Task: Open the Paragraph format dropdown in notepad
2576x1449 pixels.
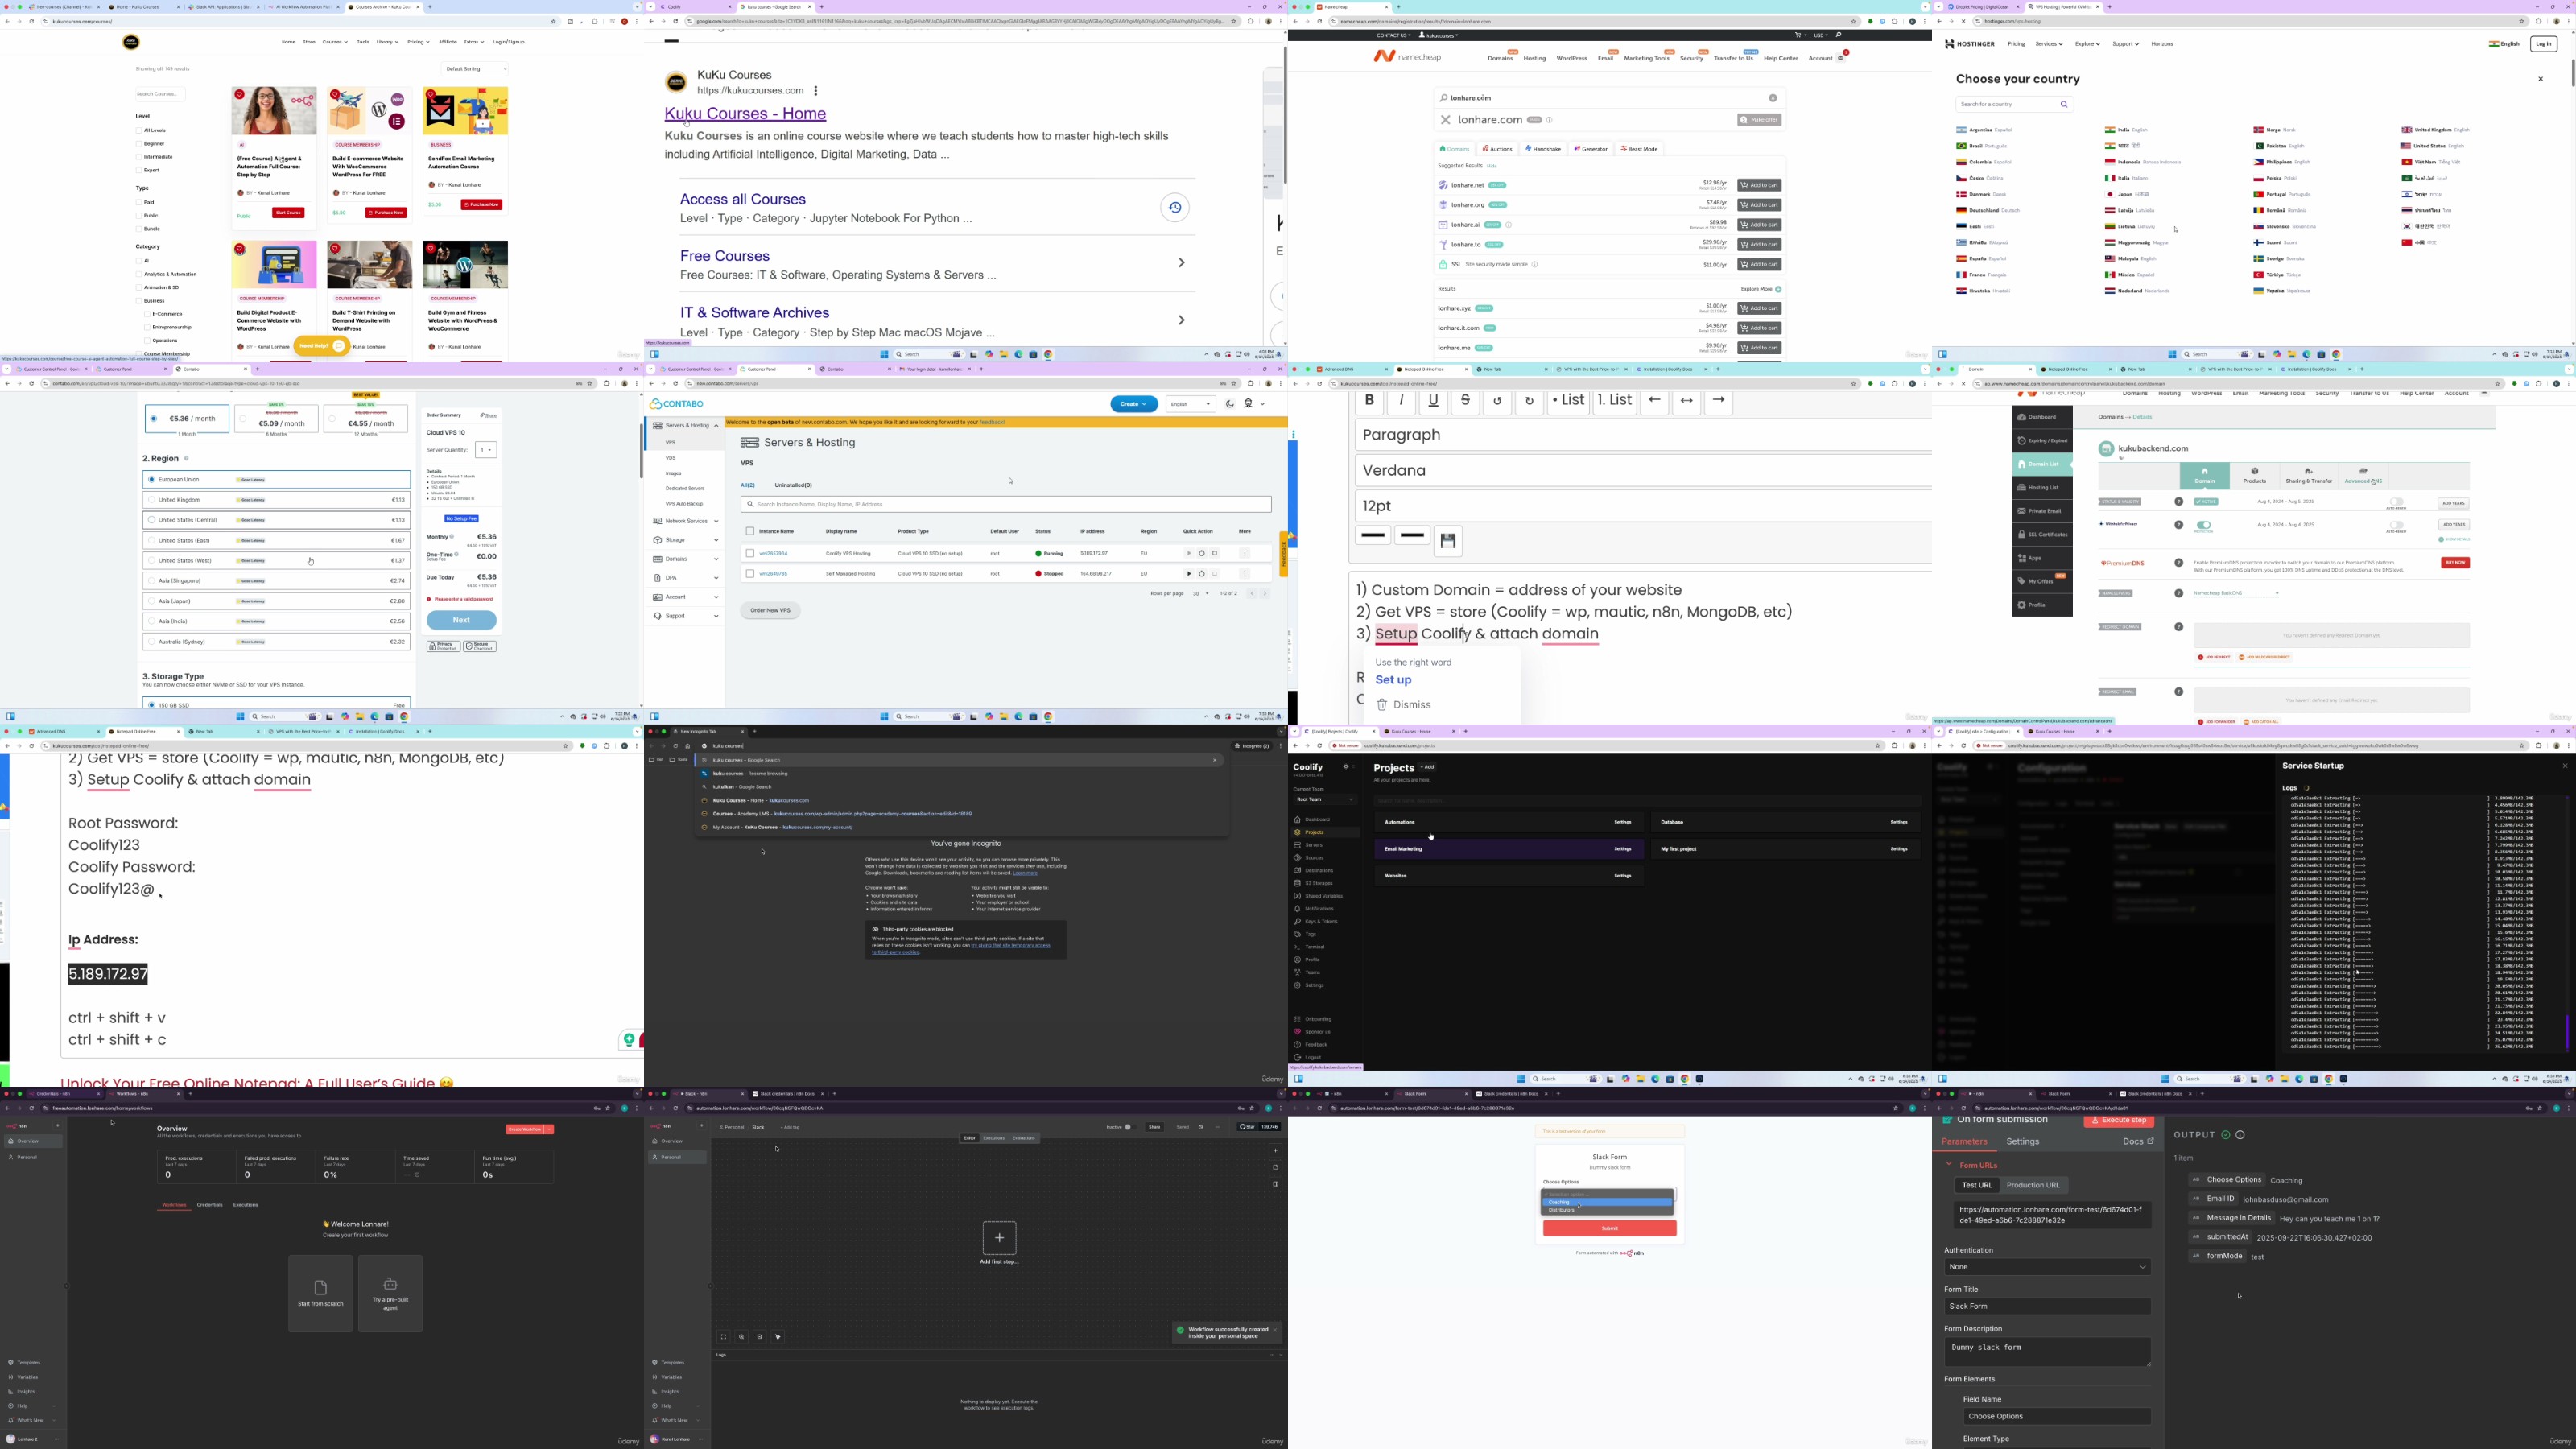Action: (1643, 435)
